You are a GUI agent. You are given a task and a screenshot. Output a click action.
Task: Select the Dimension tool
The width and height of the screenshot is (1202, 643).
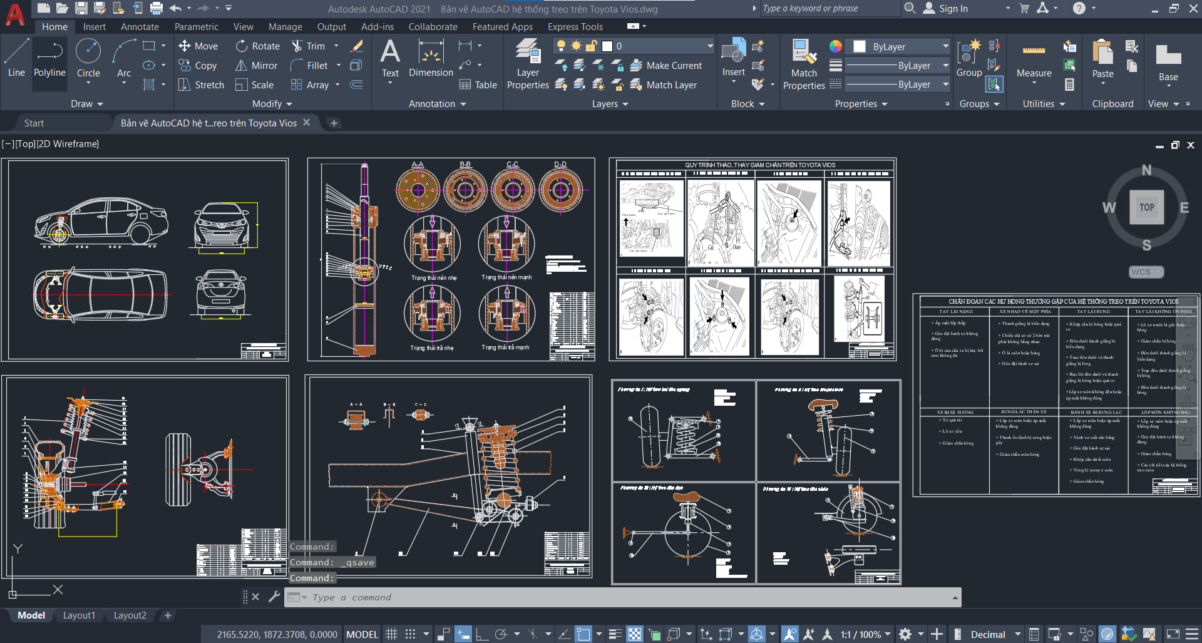point(431,58)
